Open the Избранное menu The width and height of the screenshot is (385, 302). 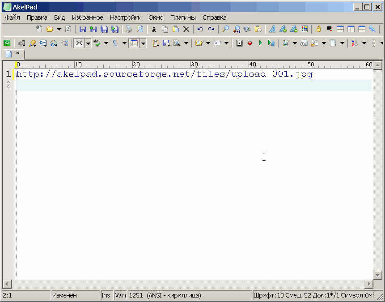87,17
